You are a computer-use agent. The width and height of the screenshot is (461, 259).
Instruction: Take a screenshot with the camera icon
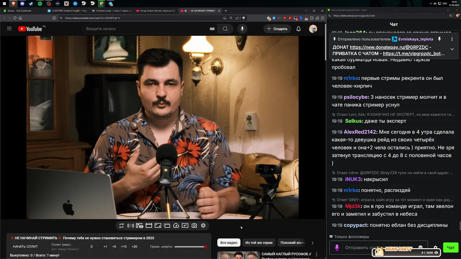[194, 226]
